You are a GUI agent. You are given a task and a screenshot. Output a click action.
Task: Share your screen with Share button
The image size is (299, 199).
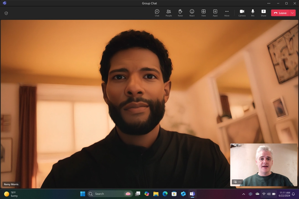[x=264, y=13]
